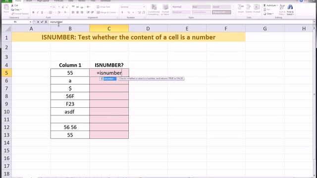This screenshot has width=317, height=178.
Task: Open Format as Table
Action: (165, 10)
